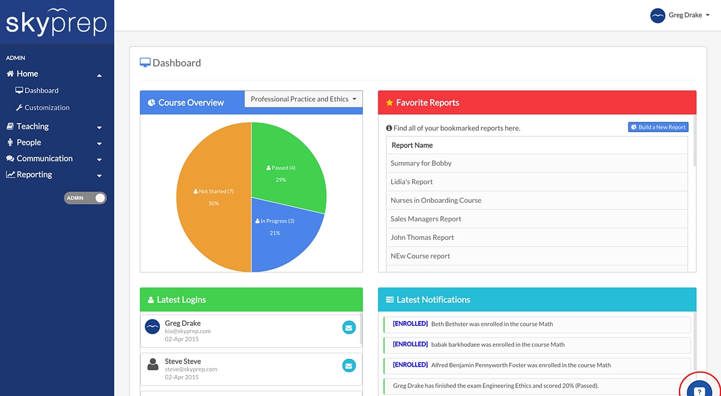Click the Favorite Reports list scrollbar
721x396 pixels.
pos(695,148)
